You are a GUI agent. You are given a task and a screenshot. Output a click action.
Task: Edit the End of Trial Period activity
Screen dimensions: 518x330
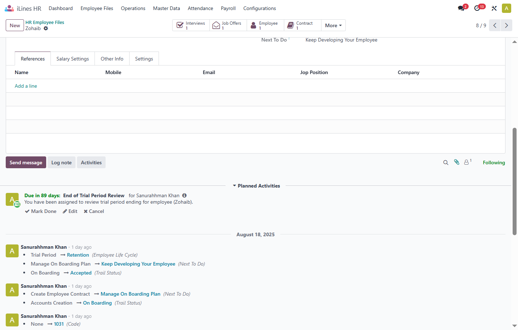tap(70, 211)
